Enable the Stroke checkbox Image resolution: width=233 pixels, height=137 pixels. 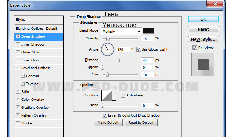coord(18,123)
